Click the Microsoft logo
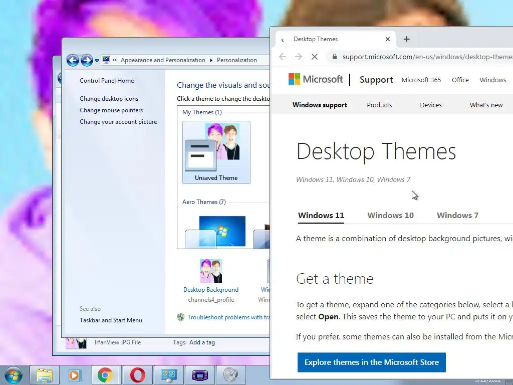 (316, 79)
